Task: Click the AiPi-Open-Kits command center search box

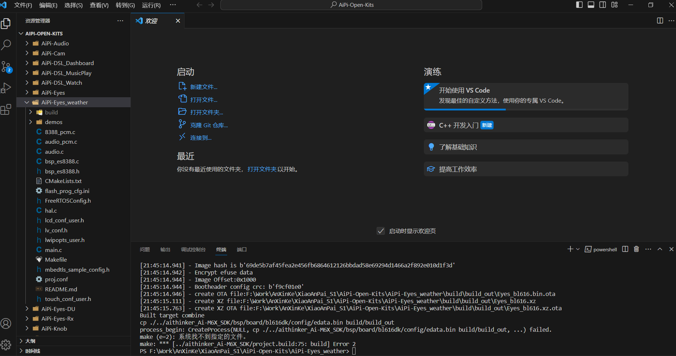Action: pyautogui.click(x=351, y=5)
